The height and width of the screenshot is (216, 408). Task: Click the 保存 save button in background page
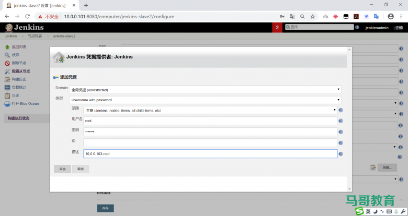[x=105, y=208]
